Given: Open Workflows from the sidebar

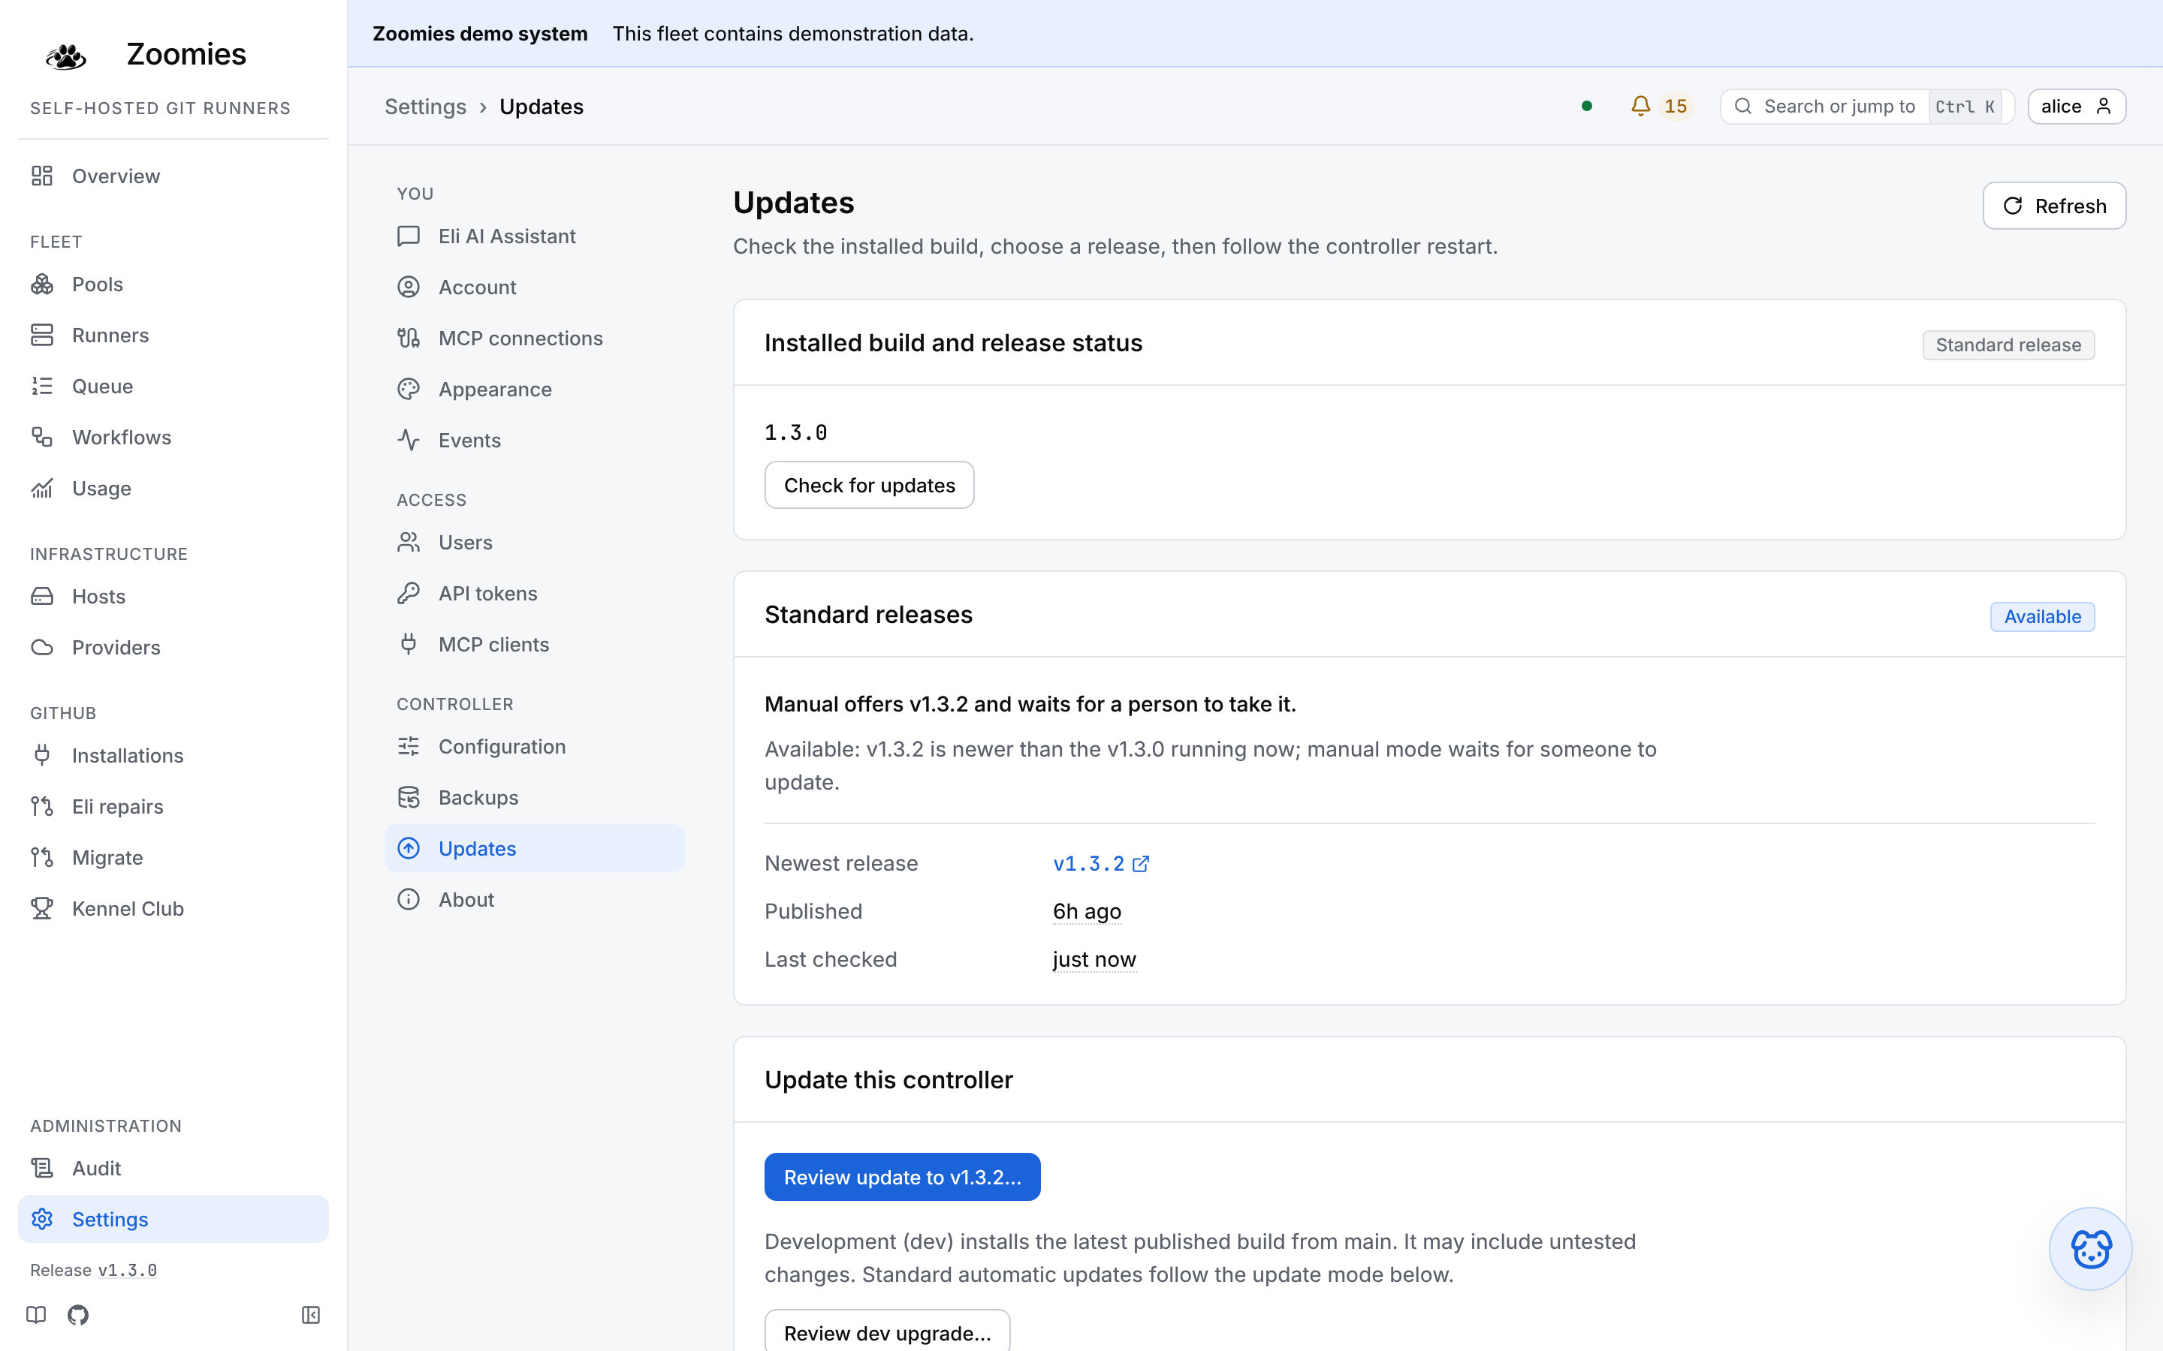Looking at the screenshot, I should pos(173,437).
